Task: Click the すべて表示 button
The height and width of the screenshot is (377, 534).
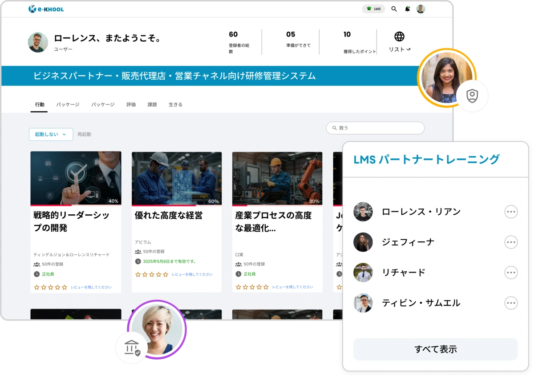Action: coord(435,349)
